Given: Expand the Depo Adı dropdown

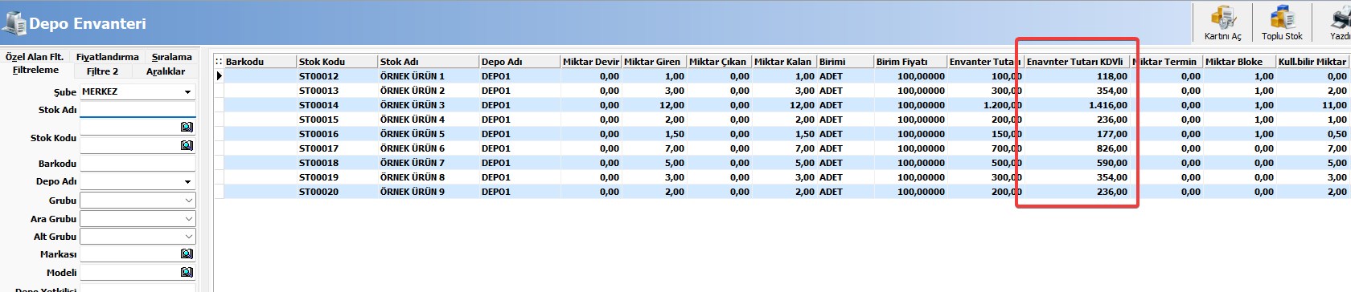Looking at the screenshot, I should click(188, 182).
